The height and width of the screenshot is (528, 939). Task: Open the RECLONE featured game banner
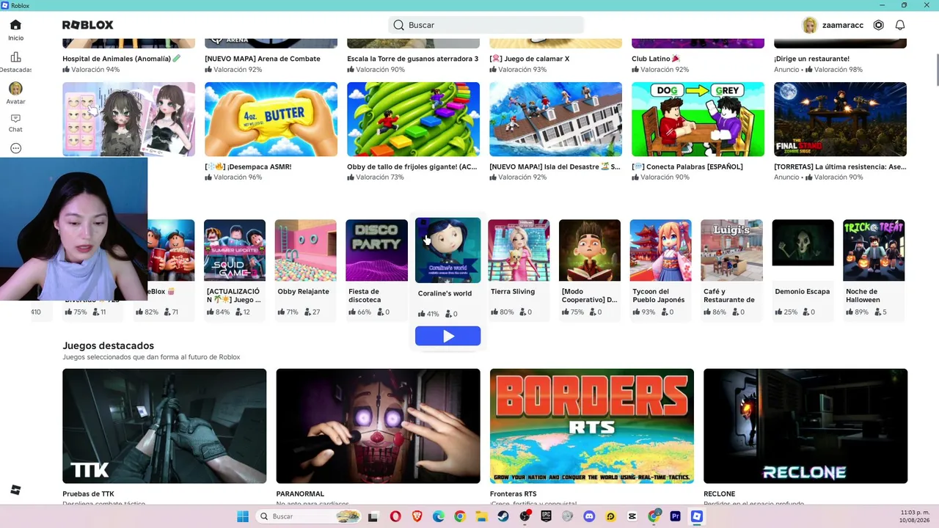point(805,426)
